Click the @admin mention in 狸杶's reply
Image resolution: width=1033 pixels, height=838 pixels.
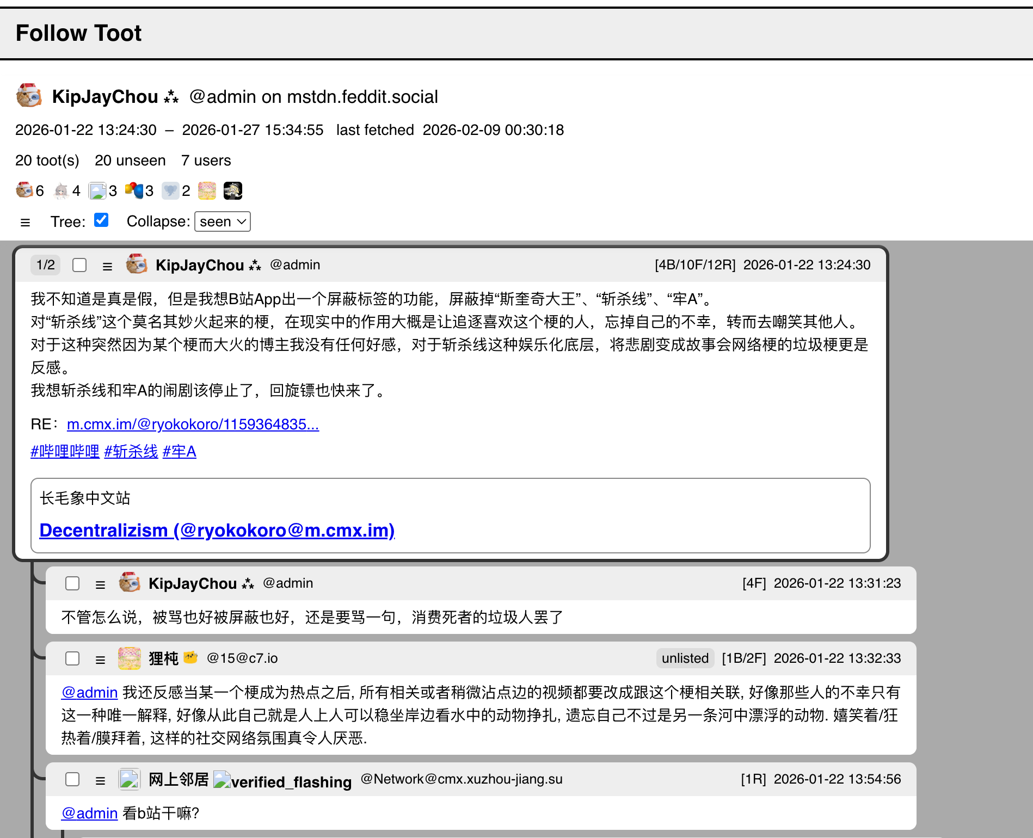(x=89, y=692)
